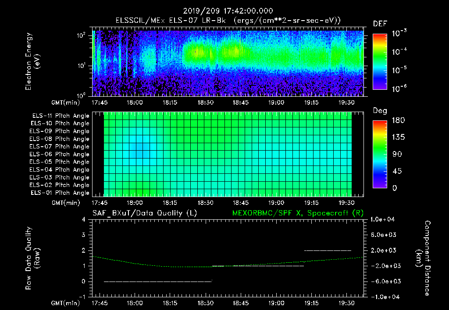Click the -1 tick on Raw Data Quality axis
This screenshot has height=310, width=449.
pyautogui.click(x=82, y=297)
